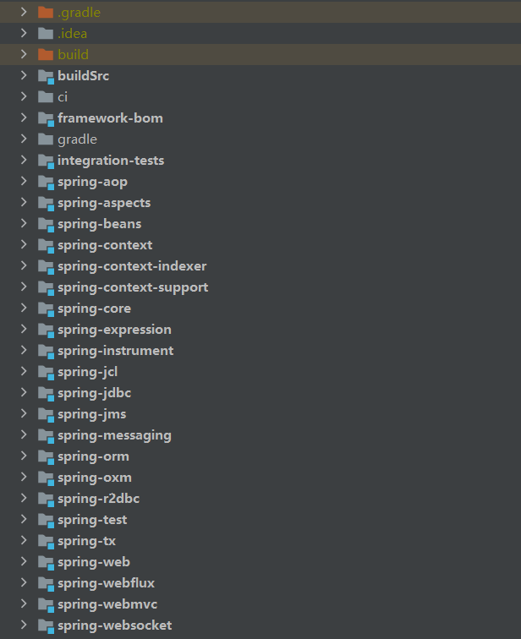521x639 pixels.
Task: Expand the spring-tx module arrow
Action: click(24, 541)
